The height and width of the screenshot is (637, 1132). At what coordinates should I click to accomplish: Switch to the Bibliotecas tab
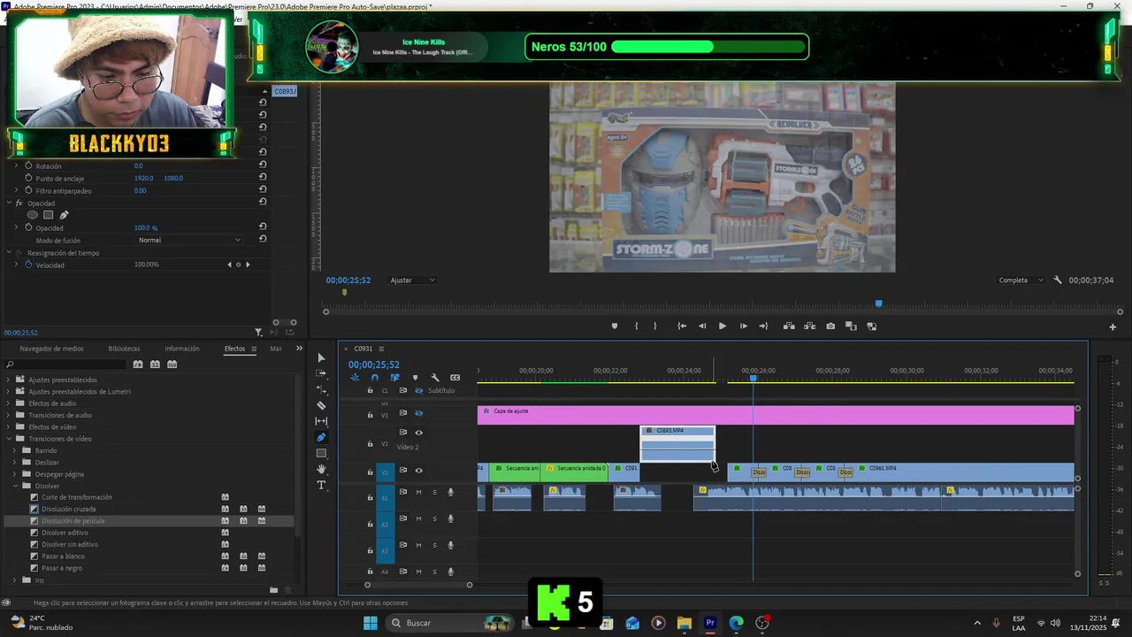(x=124, y=349)
